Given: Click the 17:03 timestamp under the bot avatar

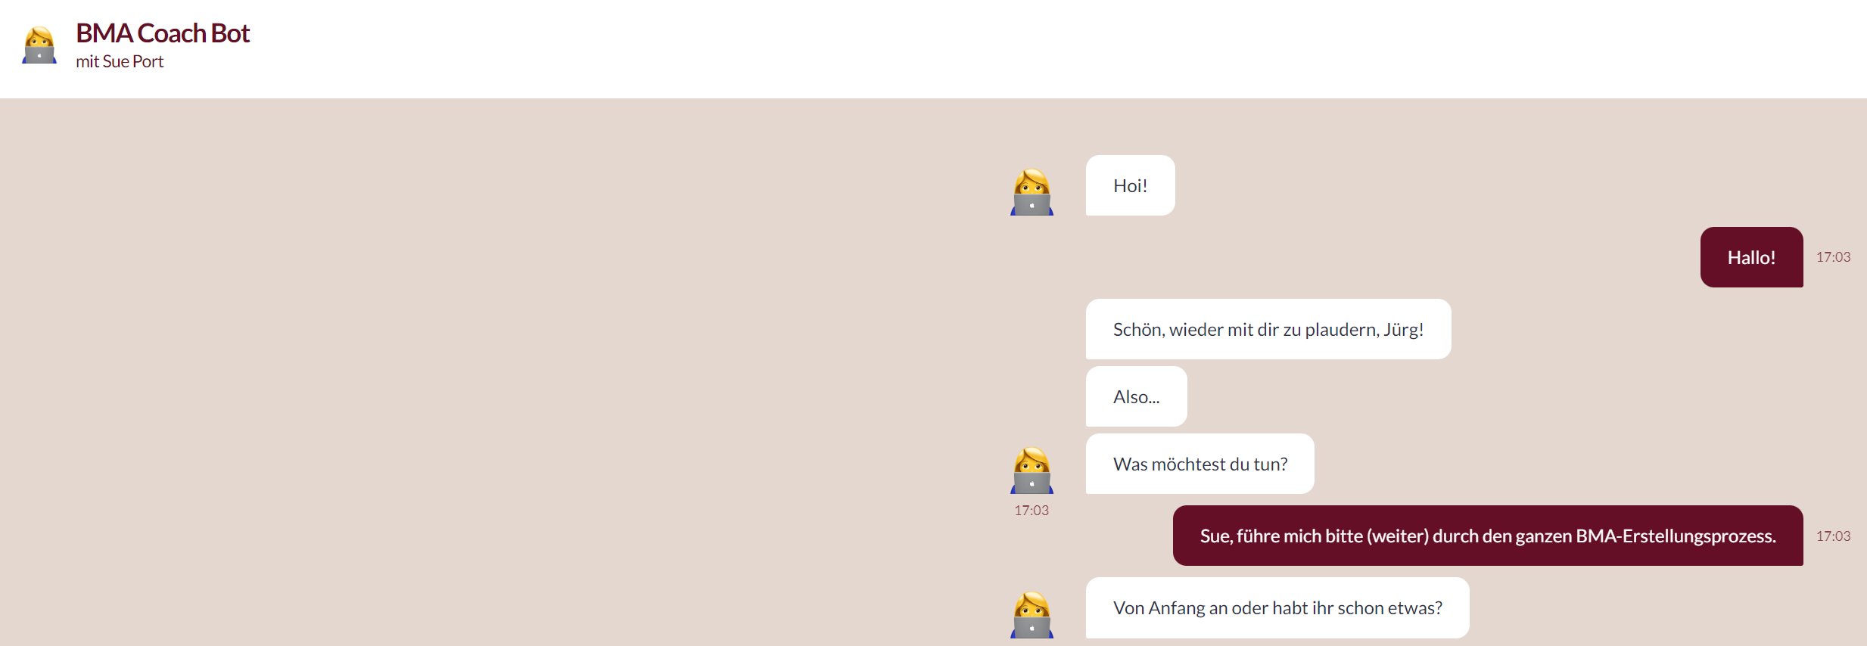Looking at the screenshot, I should 1032,511.
